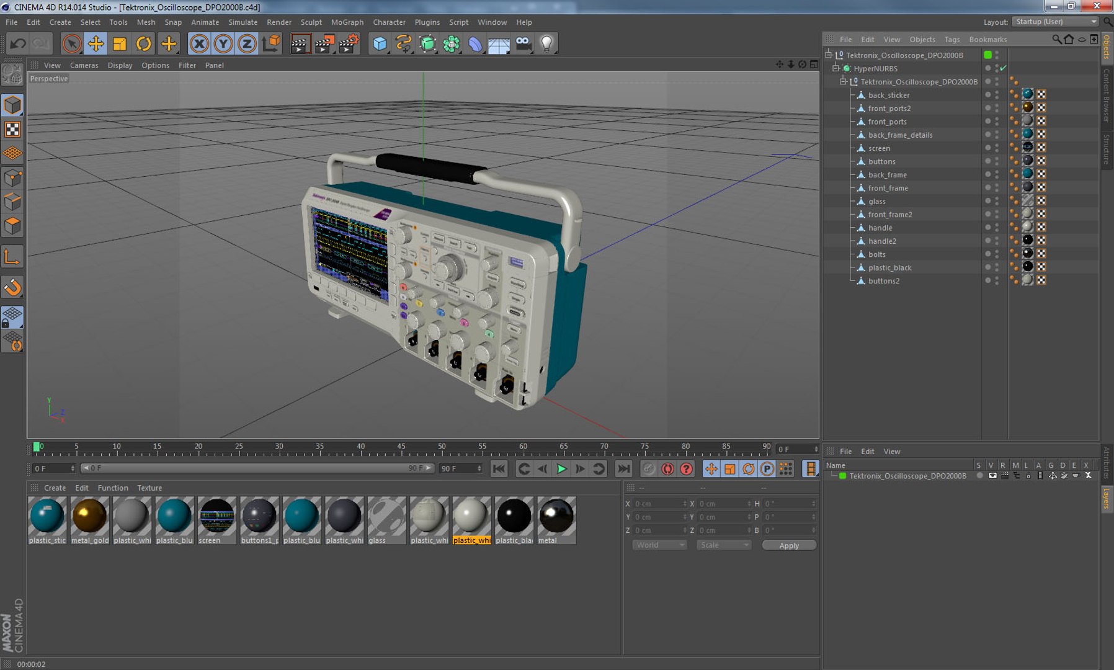The image size is (1114, 670).
Task: Collapse the HyperNURBS tree node
Action: click(836, 68)
